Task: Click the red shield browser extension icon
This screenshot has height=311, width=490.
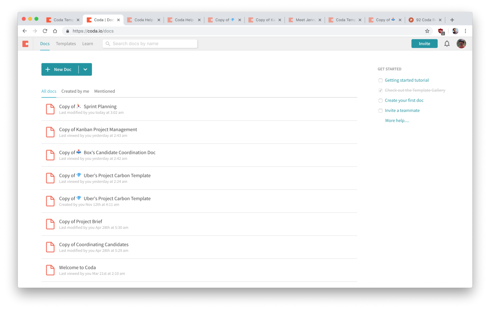Action: 441,31
